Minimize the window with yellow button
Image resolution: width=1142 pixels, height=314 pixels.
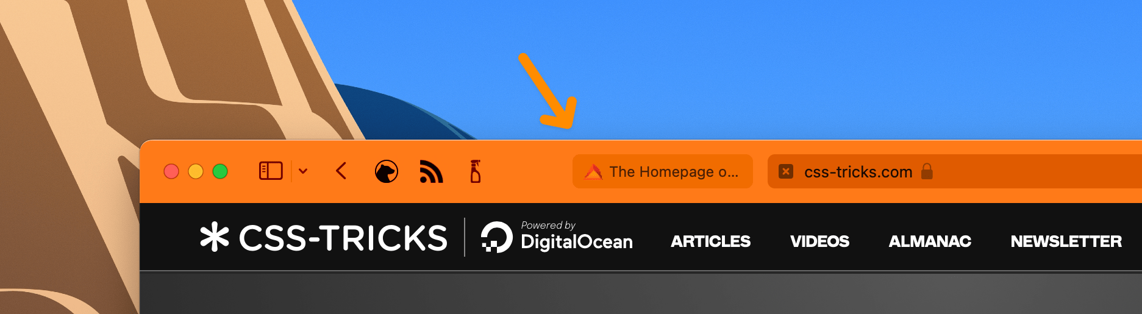pyautogui.click(x=196, y=171)
